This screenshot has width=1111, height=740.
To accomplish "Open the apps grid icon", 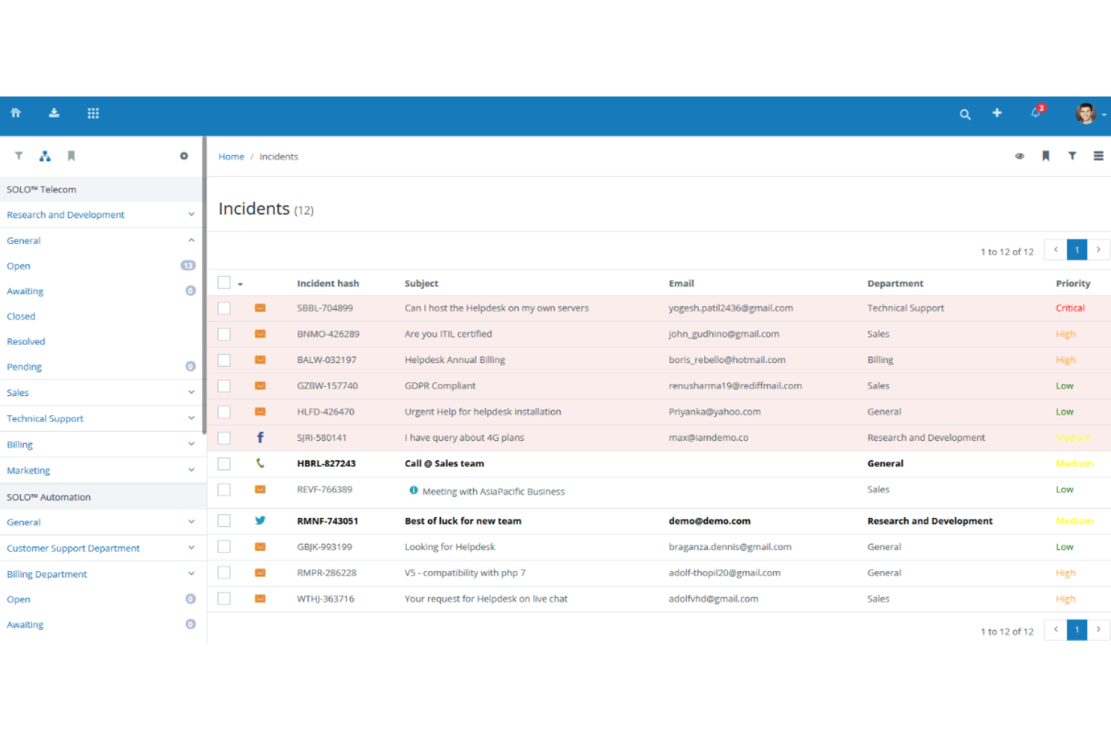I will point(93,113).
